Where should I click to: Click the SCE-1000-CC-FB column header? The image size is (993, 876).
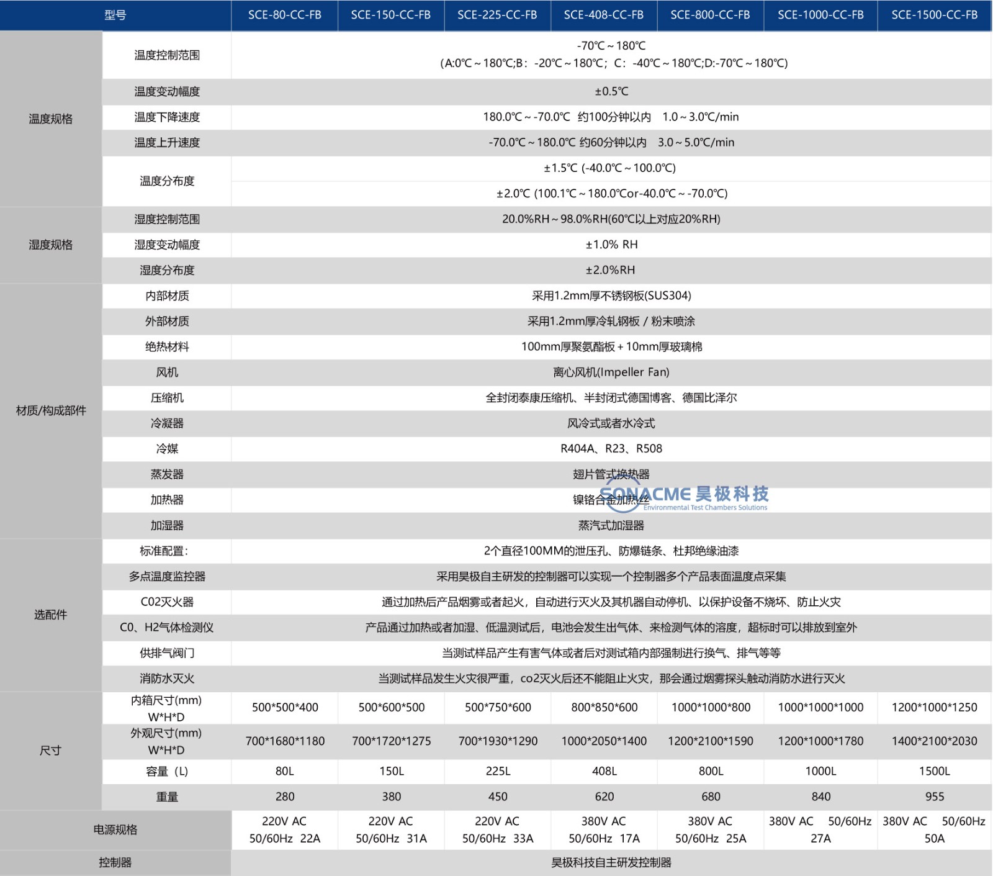(x=820, y=15)
